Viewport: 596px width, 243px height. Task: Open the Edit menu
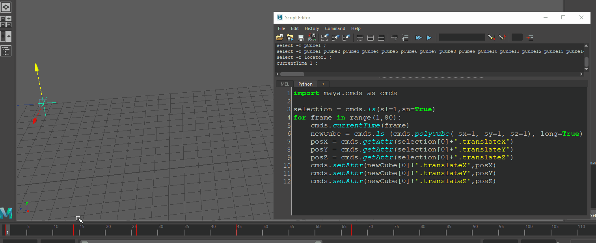click(294, 28)
